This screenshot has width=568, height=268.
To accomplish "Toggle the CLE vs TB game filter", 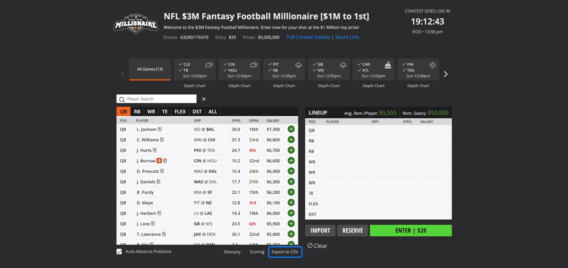I will [195, 70].
